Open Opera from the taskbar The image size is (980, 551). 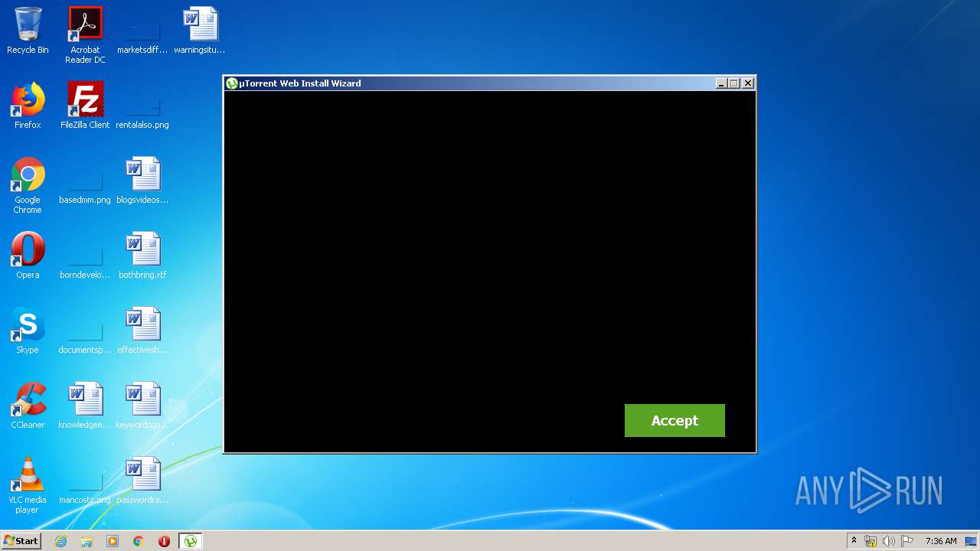164,541
